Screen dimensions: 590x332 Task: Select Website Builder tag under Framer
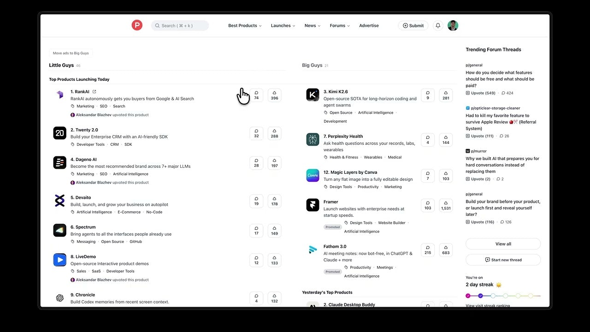(392, 223)
